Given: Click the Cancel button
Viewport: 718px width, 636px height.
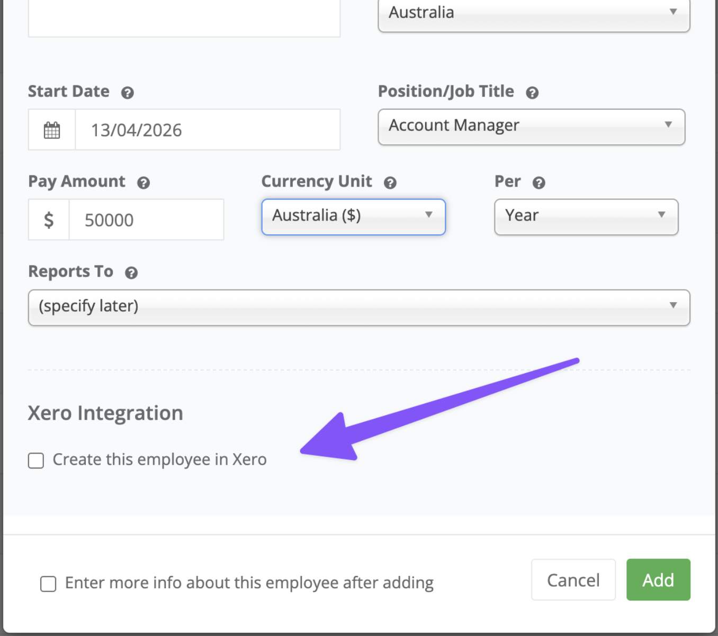Looking at the screenshot, I should pyautogui.click(x=573, y=580).
